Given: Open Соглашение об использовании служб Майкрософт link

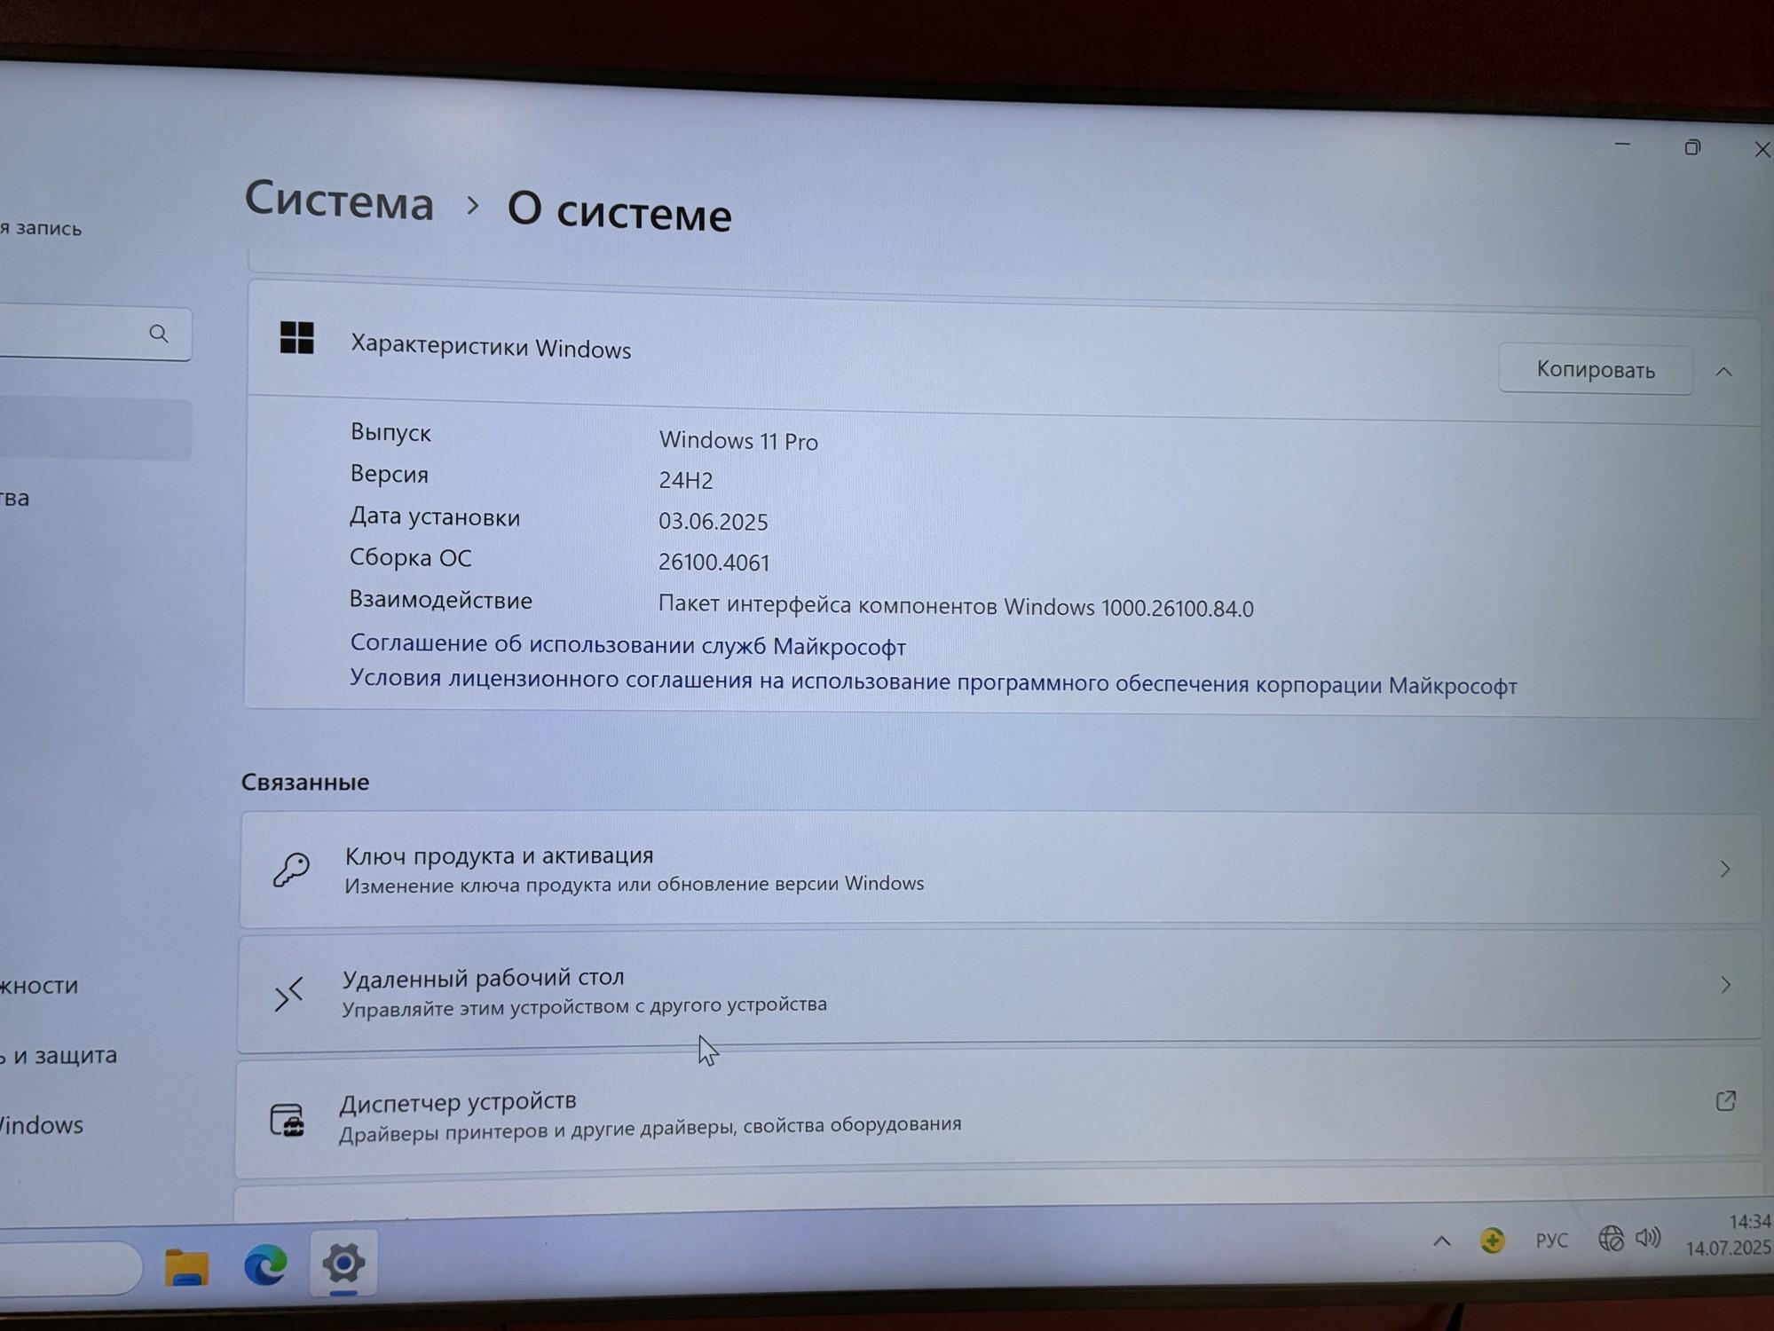Looking at the screenshot, I should 627,645.
